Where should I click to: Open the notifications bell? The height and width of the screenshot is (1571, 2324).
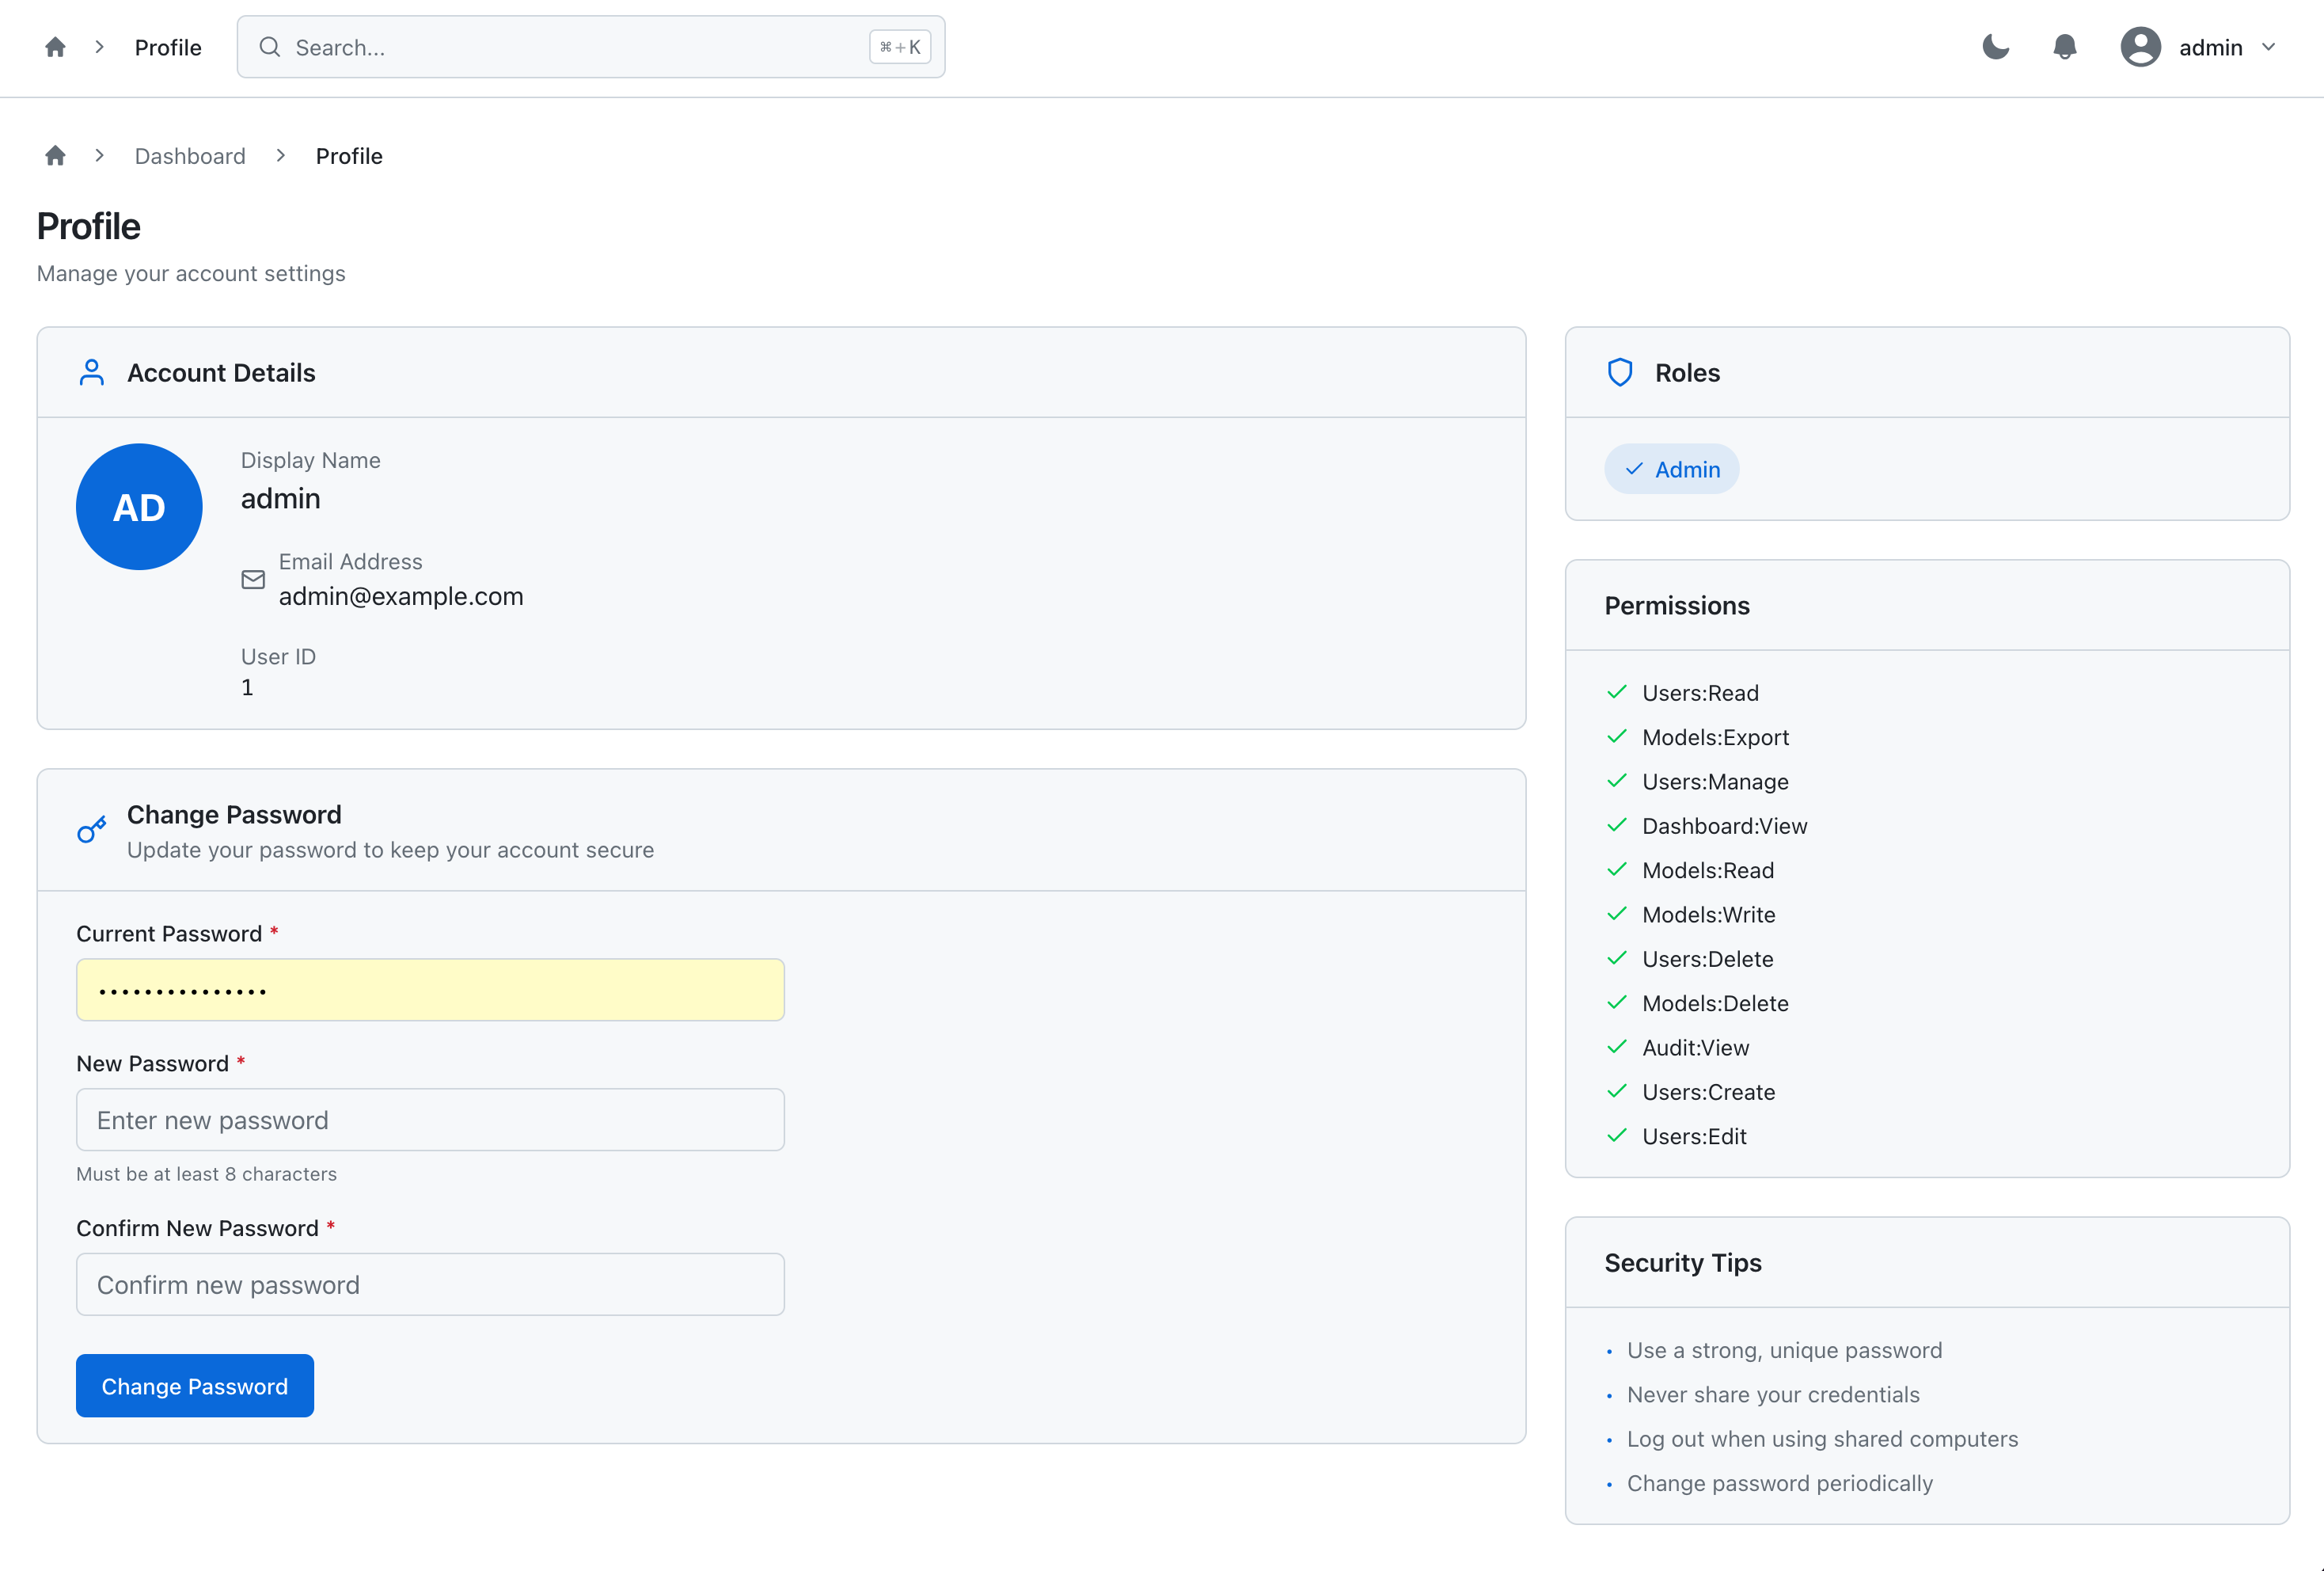pyautogui.click(x=2064, y=47)
